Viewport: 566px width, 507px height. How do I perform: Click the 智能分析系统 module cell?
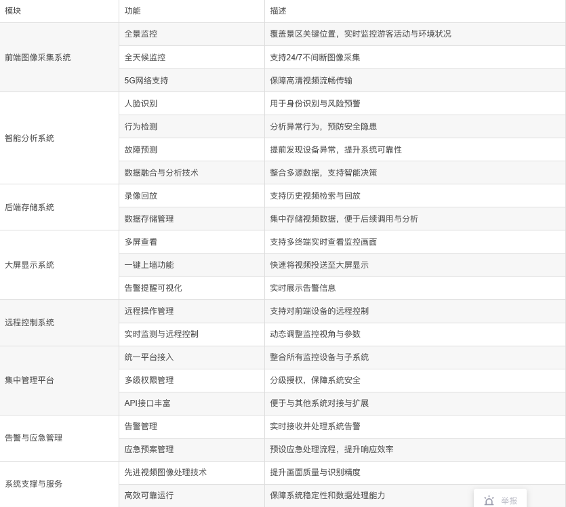click(30, 138)
